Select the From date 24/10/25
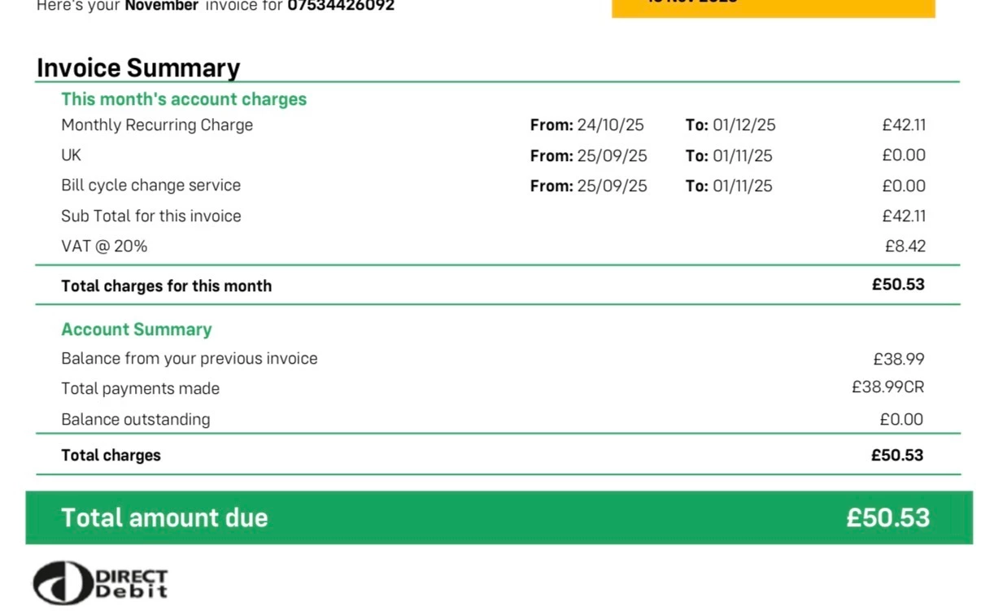Image resolution: width=981 pixels, height=611 pixels. tap(610, 125)
